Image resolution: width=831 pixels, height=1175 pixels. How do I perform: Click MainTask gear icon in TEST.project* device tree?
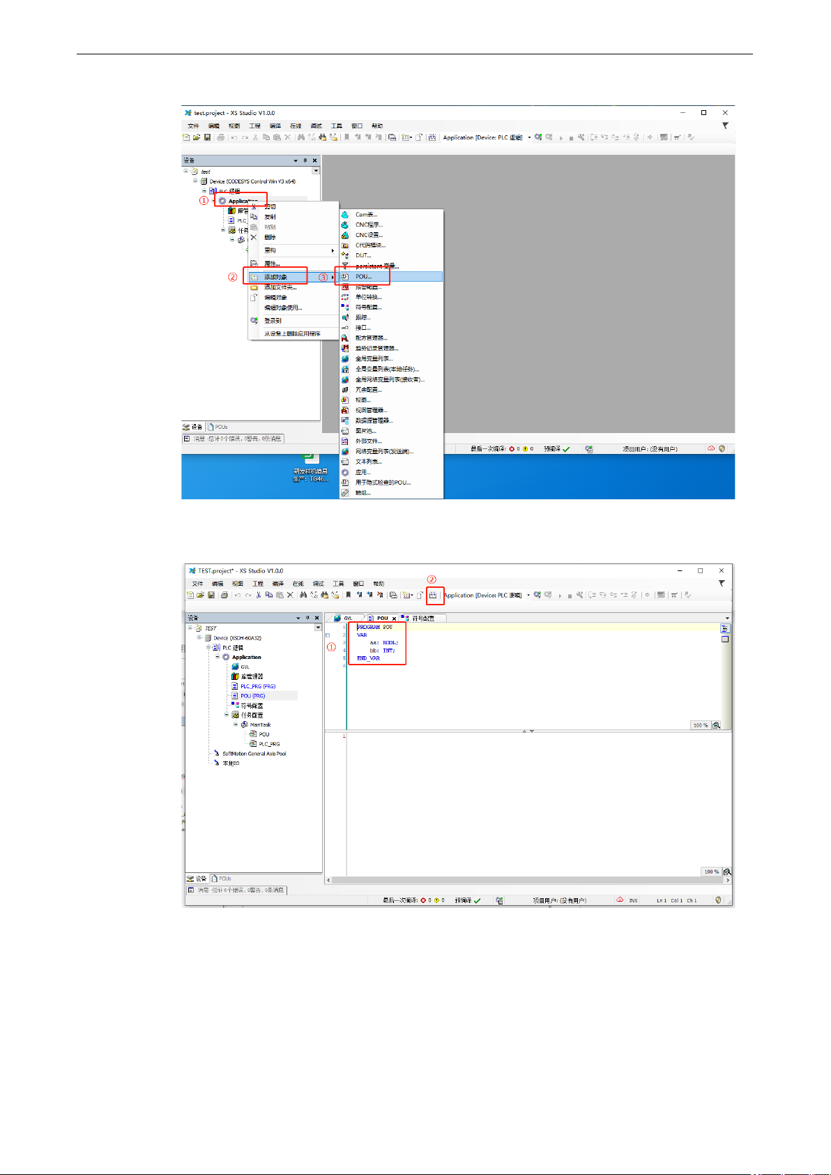pyautogui.click(x=244, y=725)
